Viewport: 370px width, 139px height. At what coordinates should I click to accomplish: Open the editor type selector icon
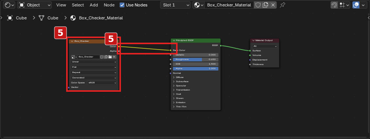10,5
